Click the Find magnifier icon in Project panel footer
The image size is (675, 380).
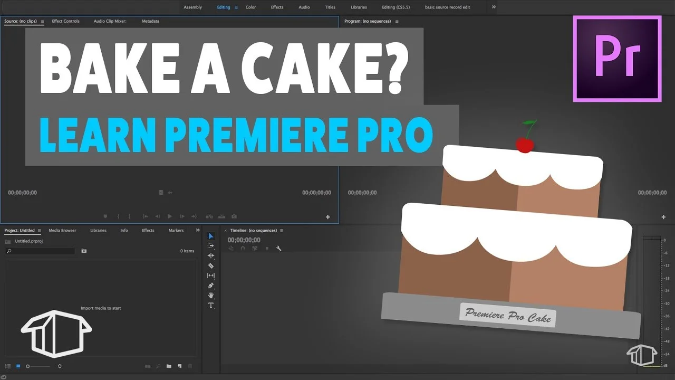tap(158, 366)
